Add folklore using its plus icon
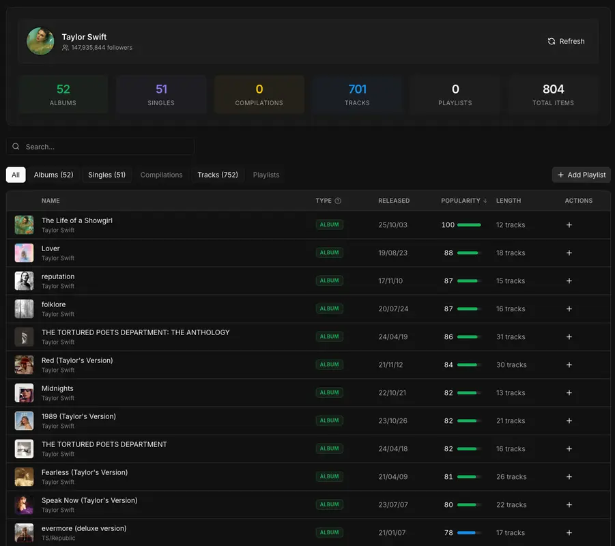Viewport: 615px width, 546px height. click(569, 308)
